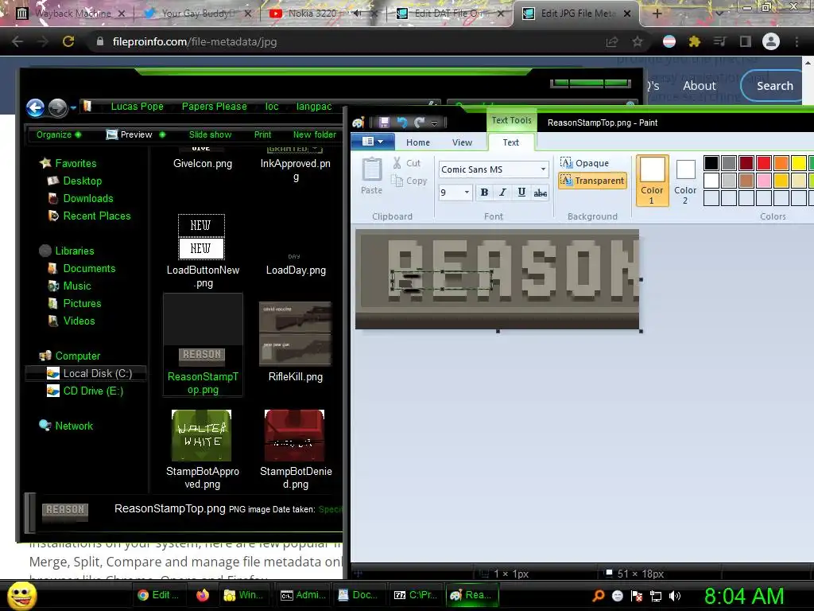
Task: Click the Chrome reload button
Action: pyautogui.click(x=68, y=41)
